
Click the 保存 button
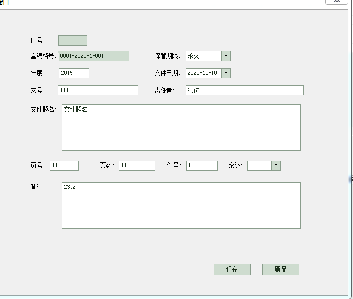[x=232, y=269]
